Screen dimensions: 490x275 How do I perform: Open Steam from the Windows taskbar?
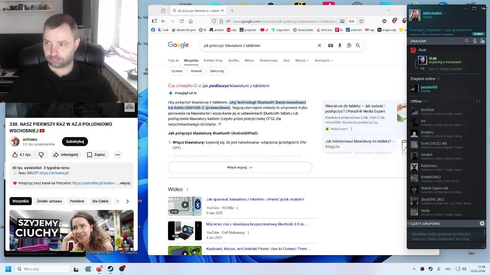click(x=111, y=269)
